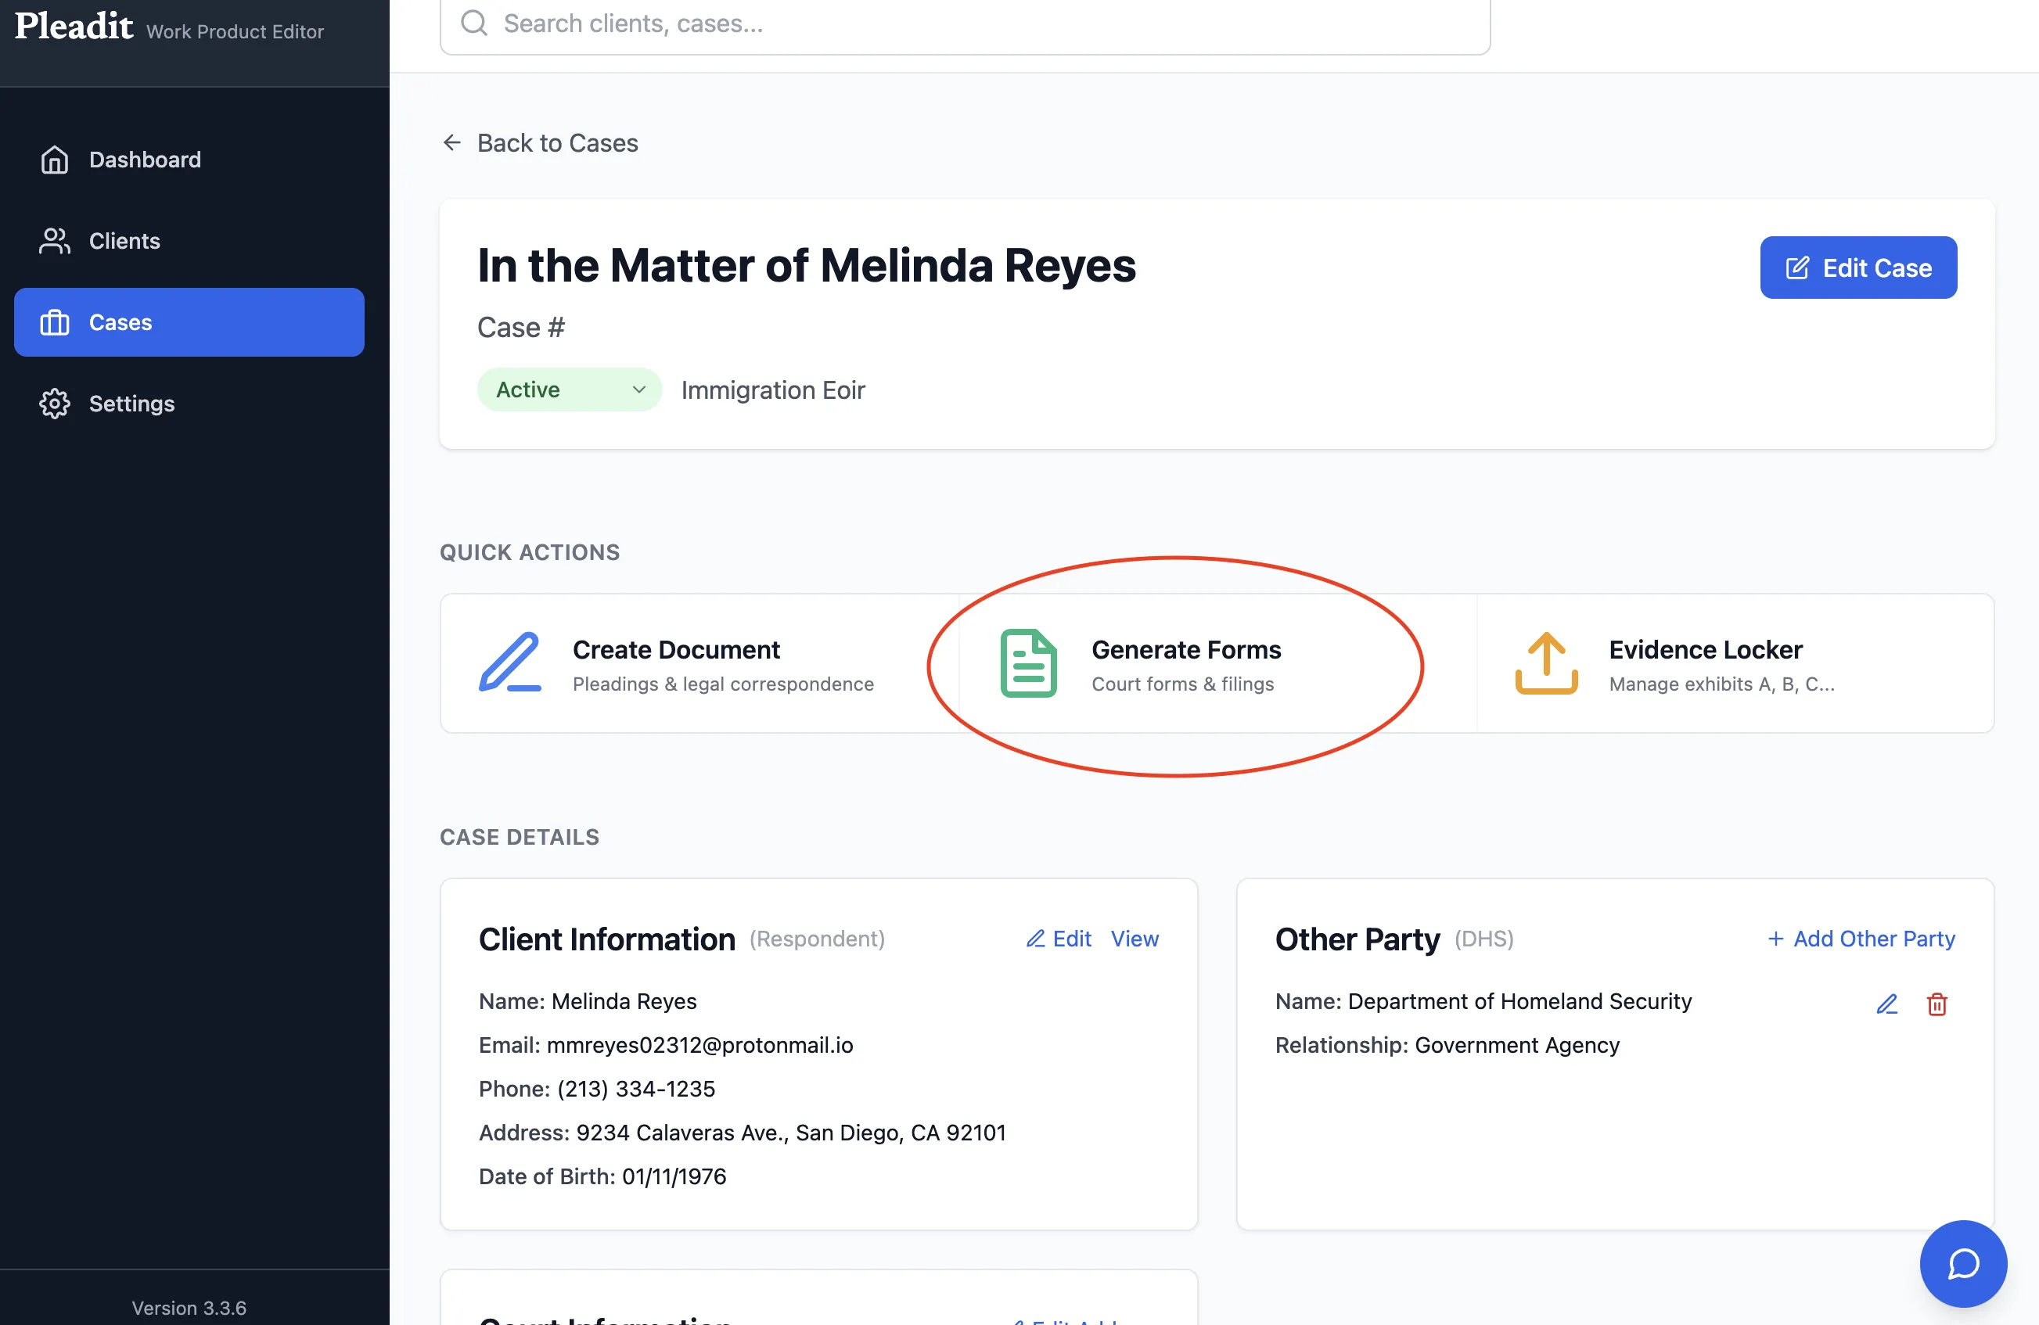Expand the Active status dropdown

(x=569, y=390)
